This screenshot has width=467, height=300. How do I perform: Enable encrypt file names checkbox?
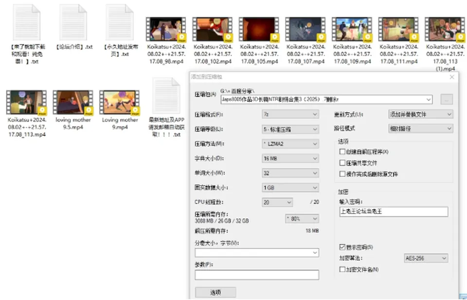[342, 269]
